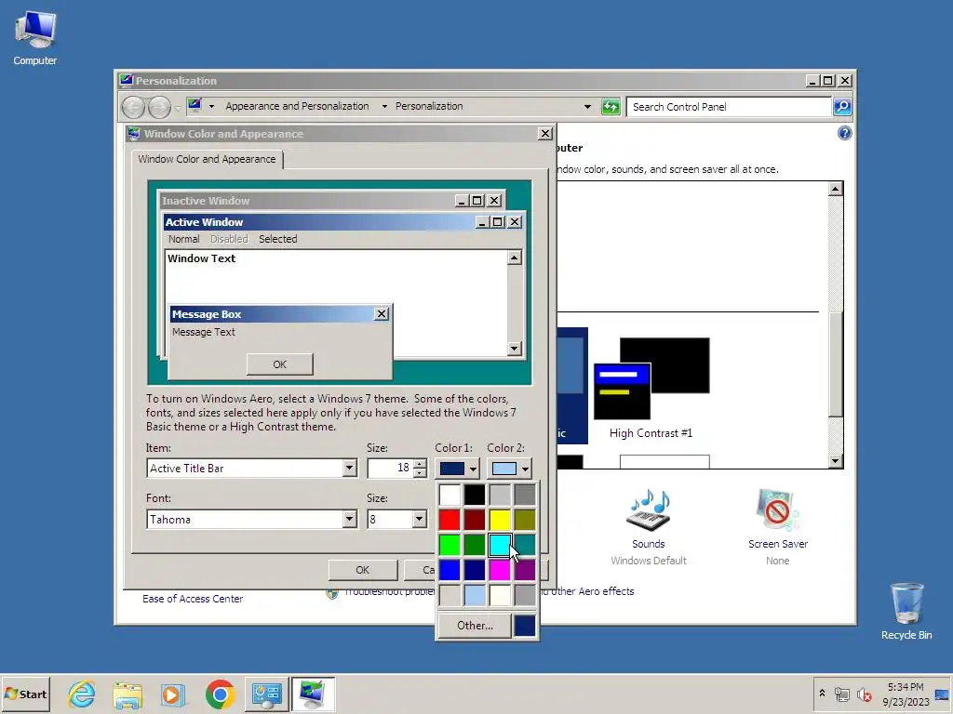This screenshot has height=714, width=953.
Task: Launch Windows Media Player from taskbar
Action: click(173, 694)
